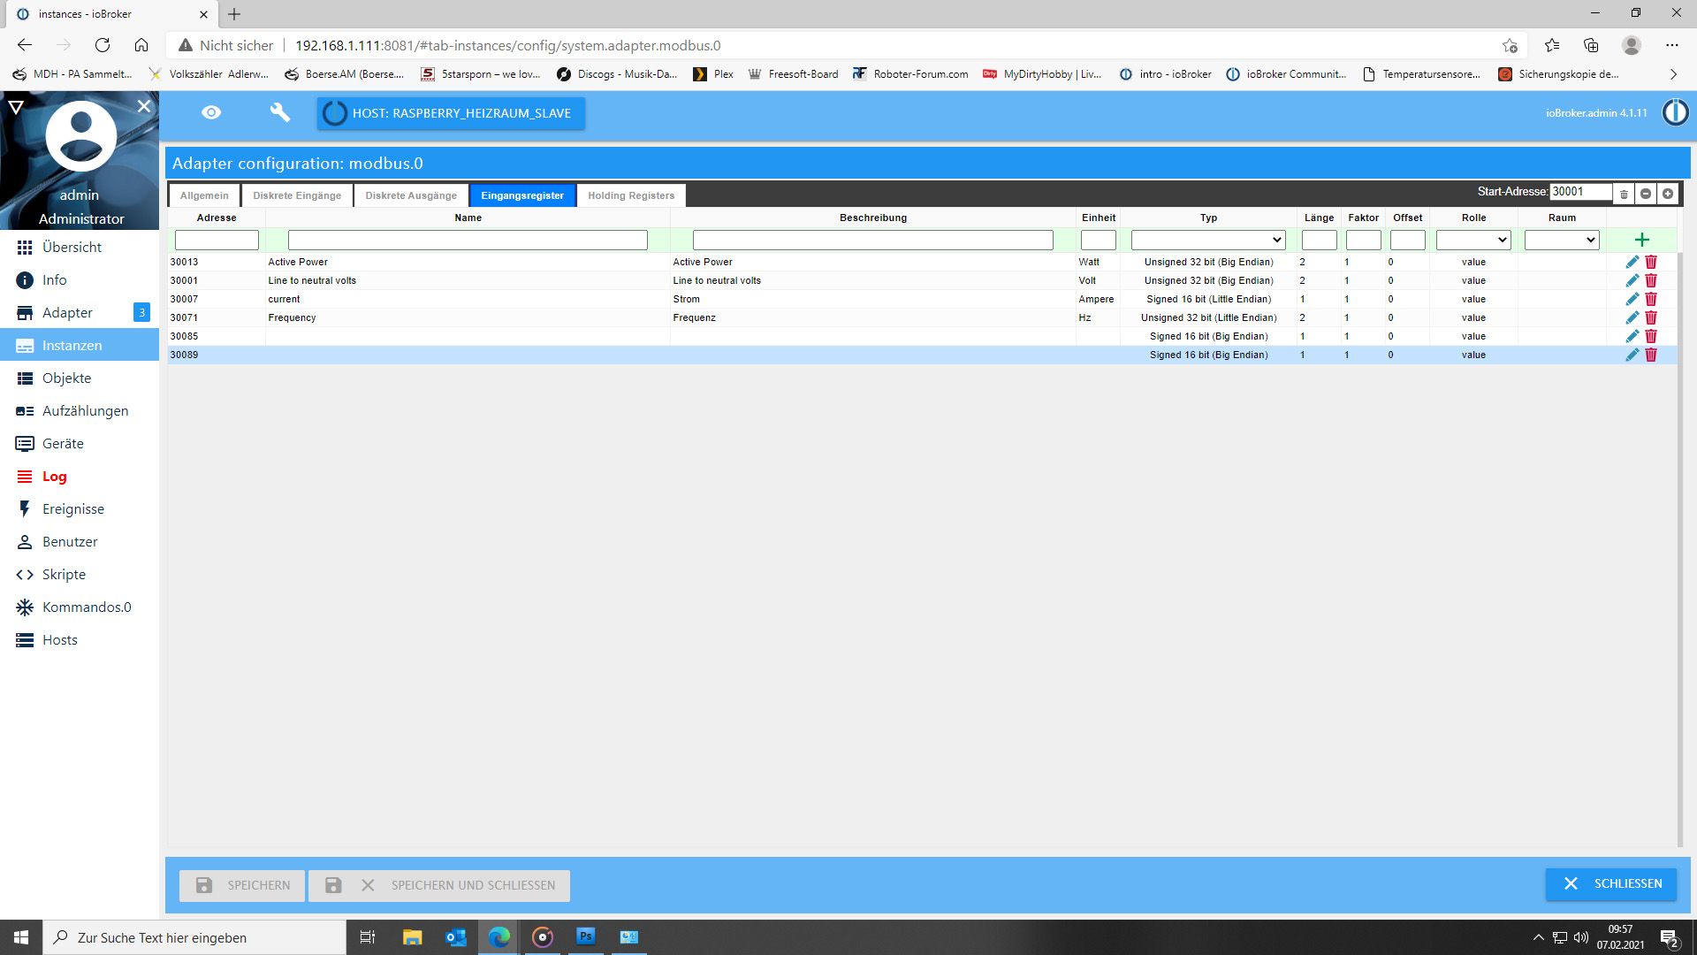Switch to Diskrete Eingänge tab
1697x955 pixels.
[x=296, y=195]
